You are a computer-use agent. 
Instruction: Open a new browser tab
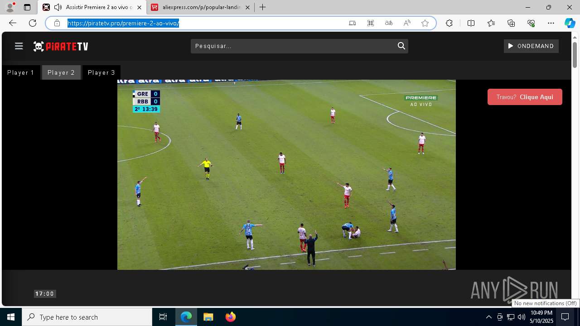pyautogui.click(x=263, y=7)
